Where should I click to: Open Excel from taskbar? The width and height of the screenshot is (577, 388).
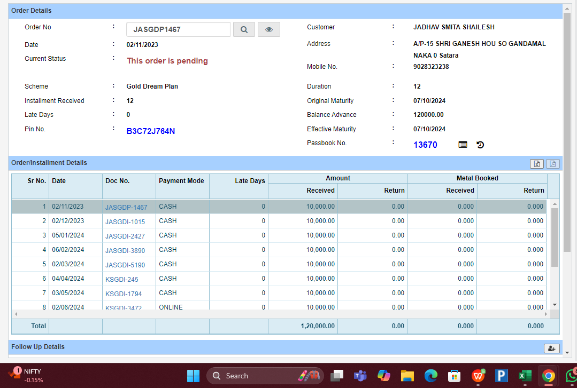(525, 376)
